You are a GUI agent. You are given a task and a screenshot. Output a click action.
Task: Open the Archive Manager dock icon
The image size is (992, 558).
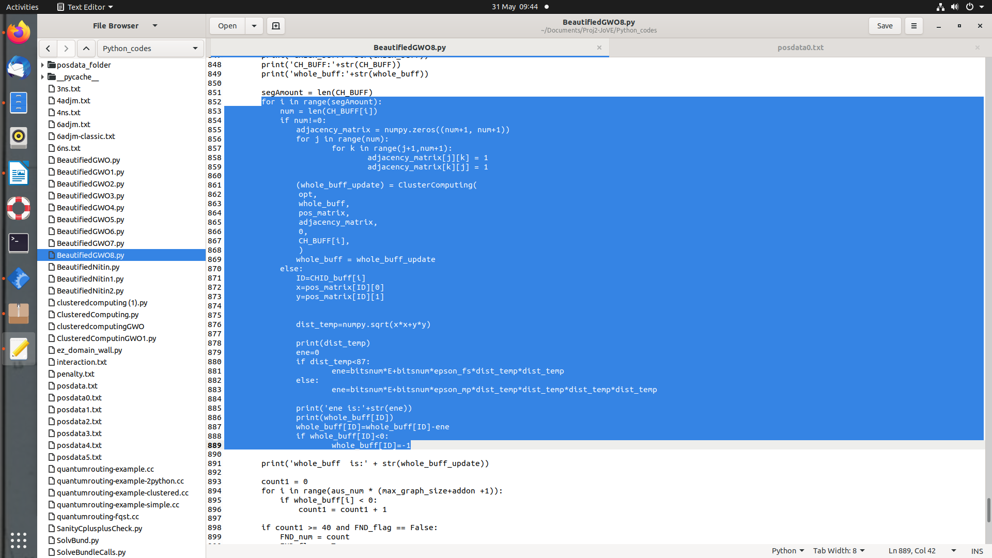(x=19, y=314)
